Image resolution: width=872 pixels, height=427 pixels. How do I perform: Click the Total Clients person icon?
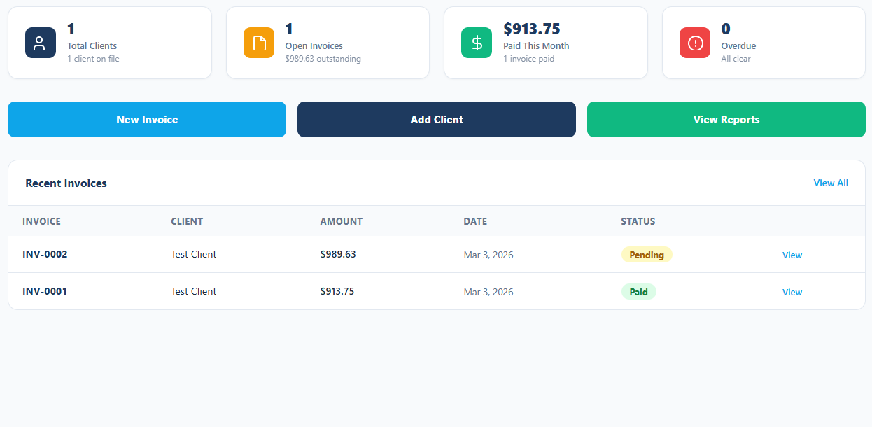(40, 42)
